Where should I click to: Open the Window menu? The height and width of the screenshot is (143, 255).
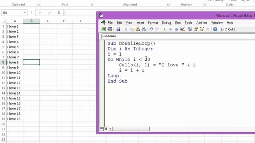(x=217, y=23)
